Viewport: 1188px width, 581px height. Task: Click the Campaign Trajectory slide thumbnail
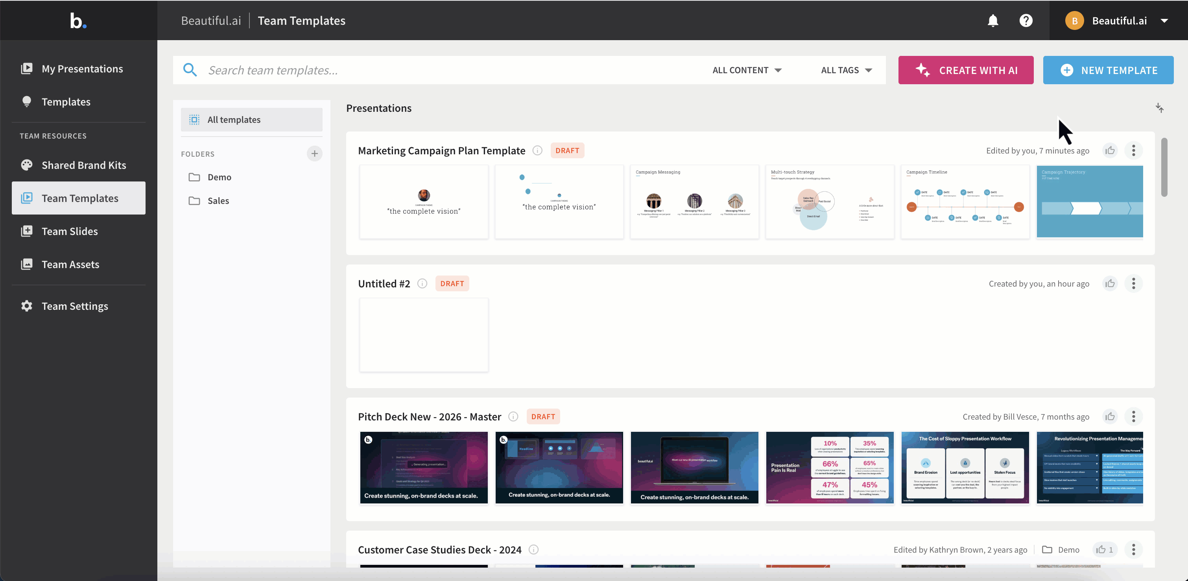(1090, 202)
